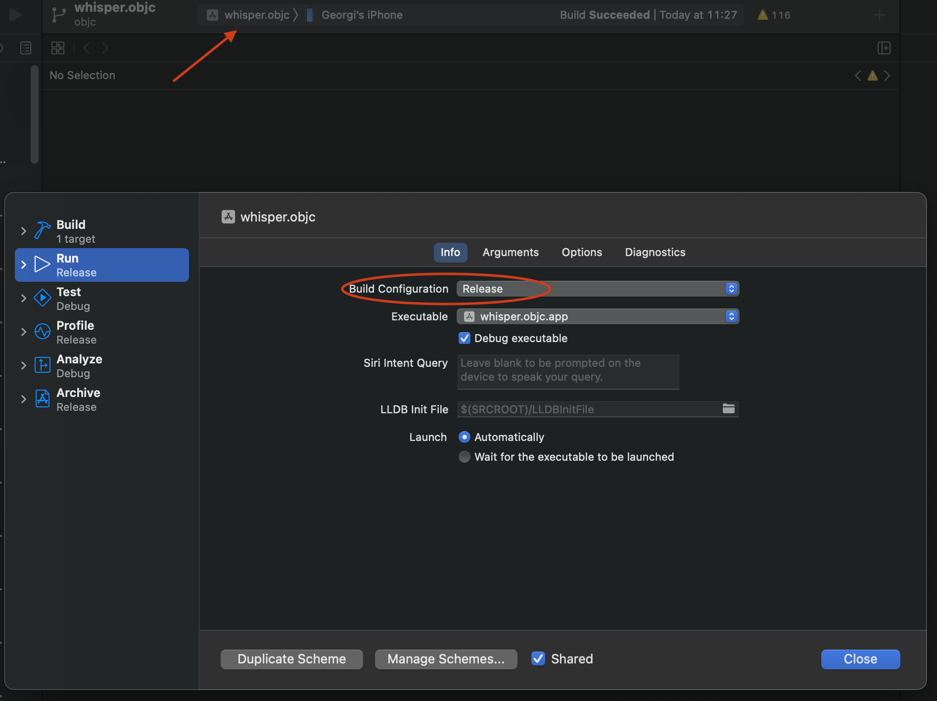Select the Test Debug row
The image size is (937, 701).
(102, 299)
